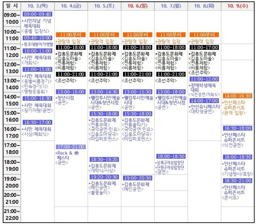Select the 10. 3.(목) column header
The image size is (256, 224).
(x=38, y=6)
